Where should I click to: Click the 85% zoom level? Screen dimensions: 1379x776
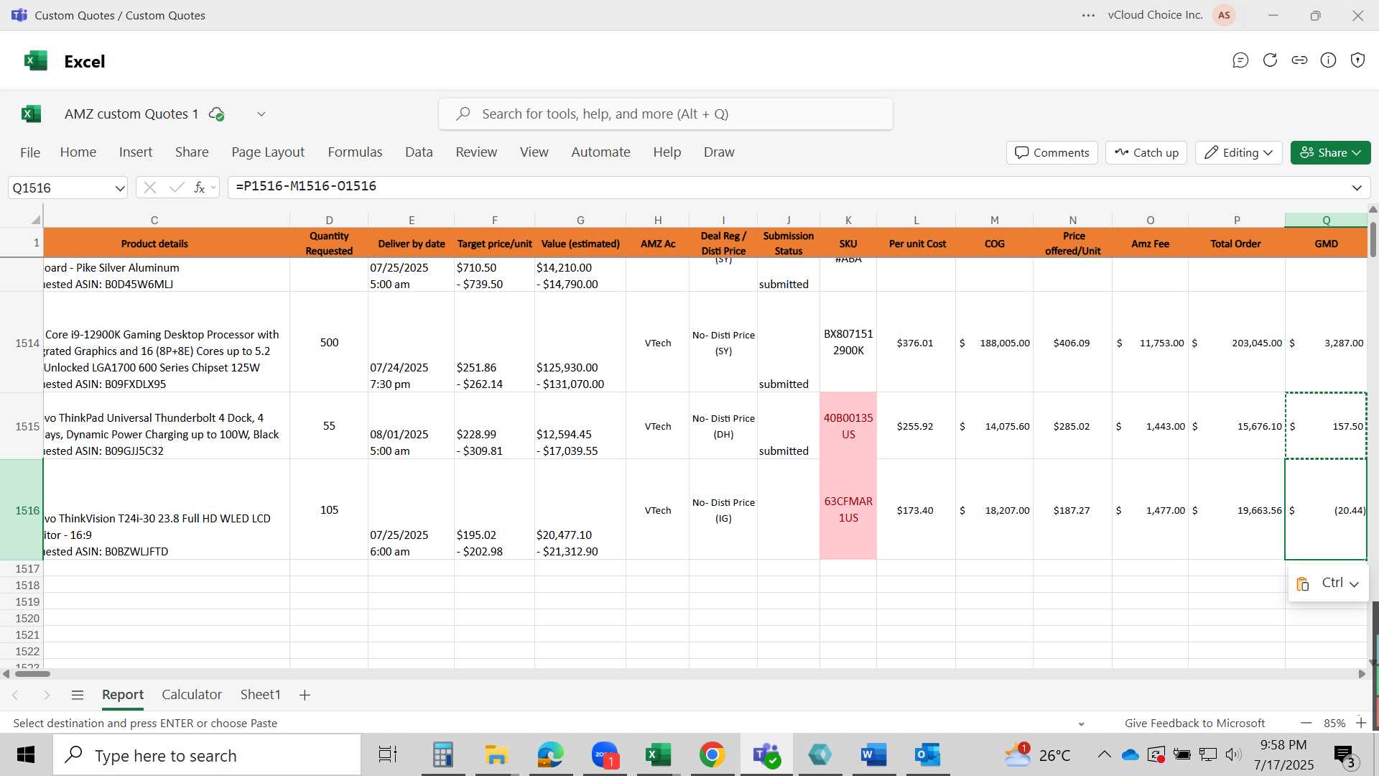point(1334,724)
